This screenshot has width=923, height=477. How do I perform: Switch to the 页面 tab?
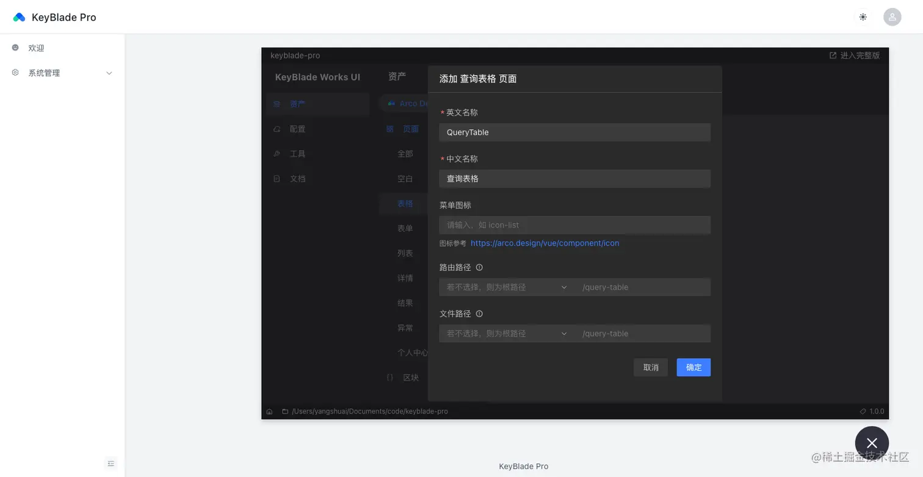[411, 129]
